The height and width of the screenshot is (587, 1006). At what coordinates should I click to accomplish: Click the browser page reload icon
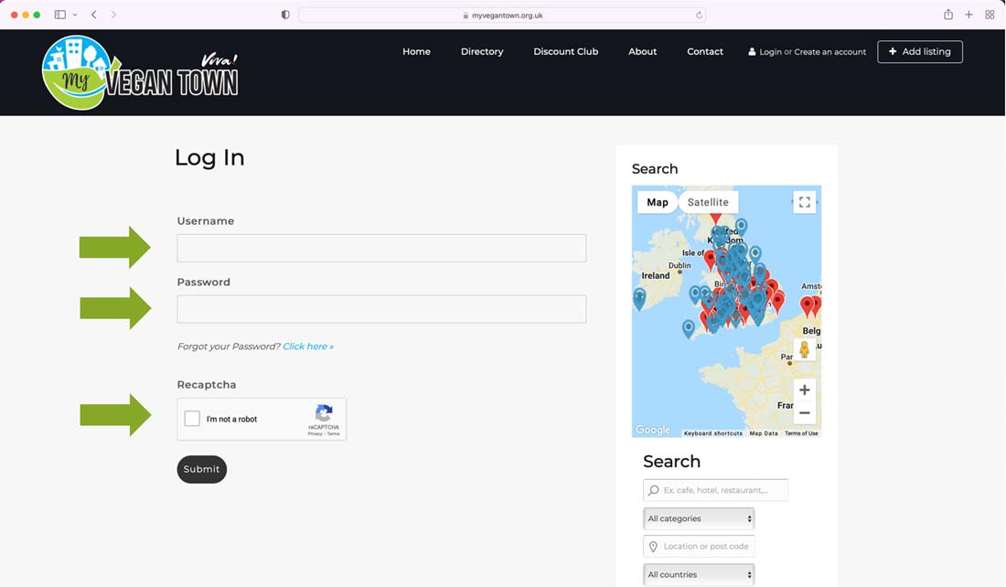tap(699, 15)
